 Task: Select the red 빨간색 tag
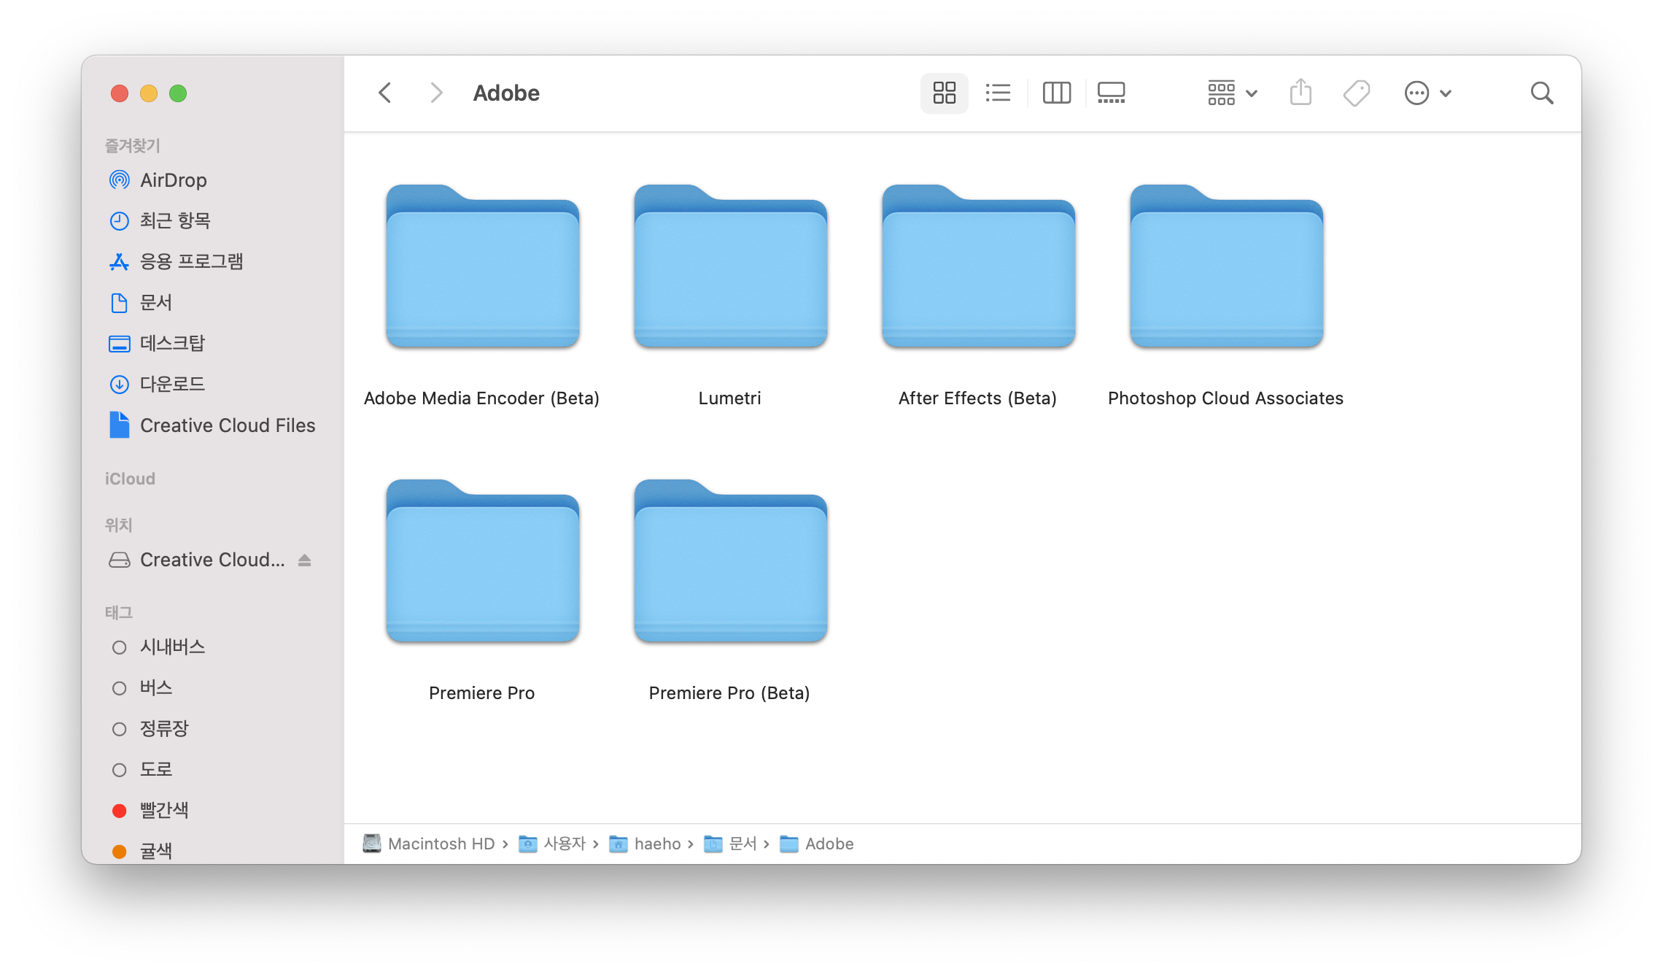point(163,810)
